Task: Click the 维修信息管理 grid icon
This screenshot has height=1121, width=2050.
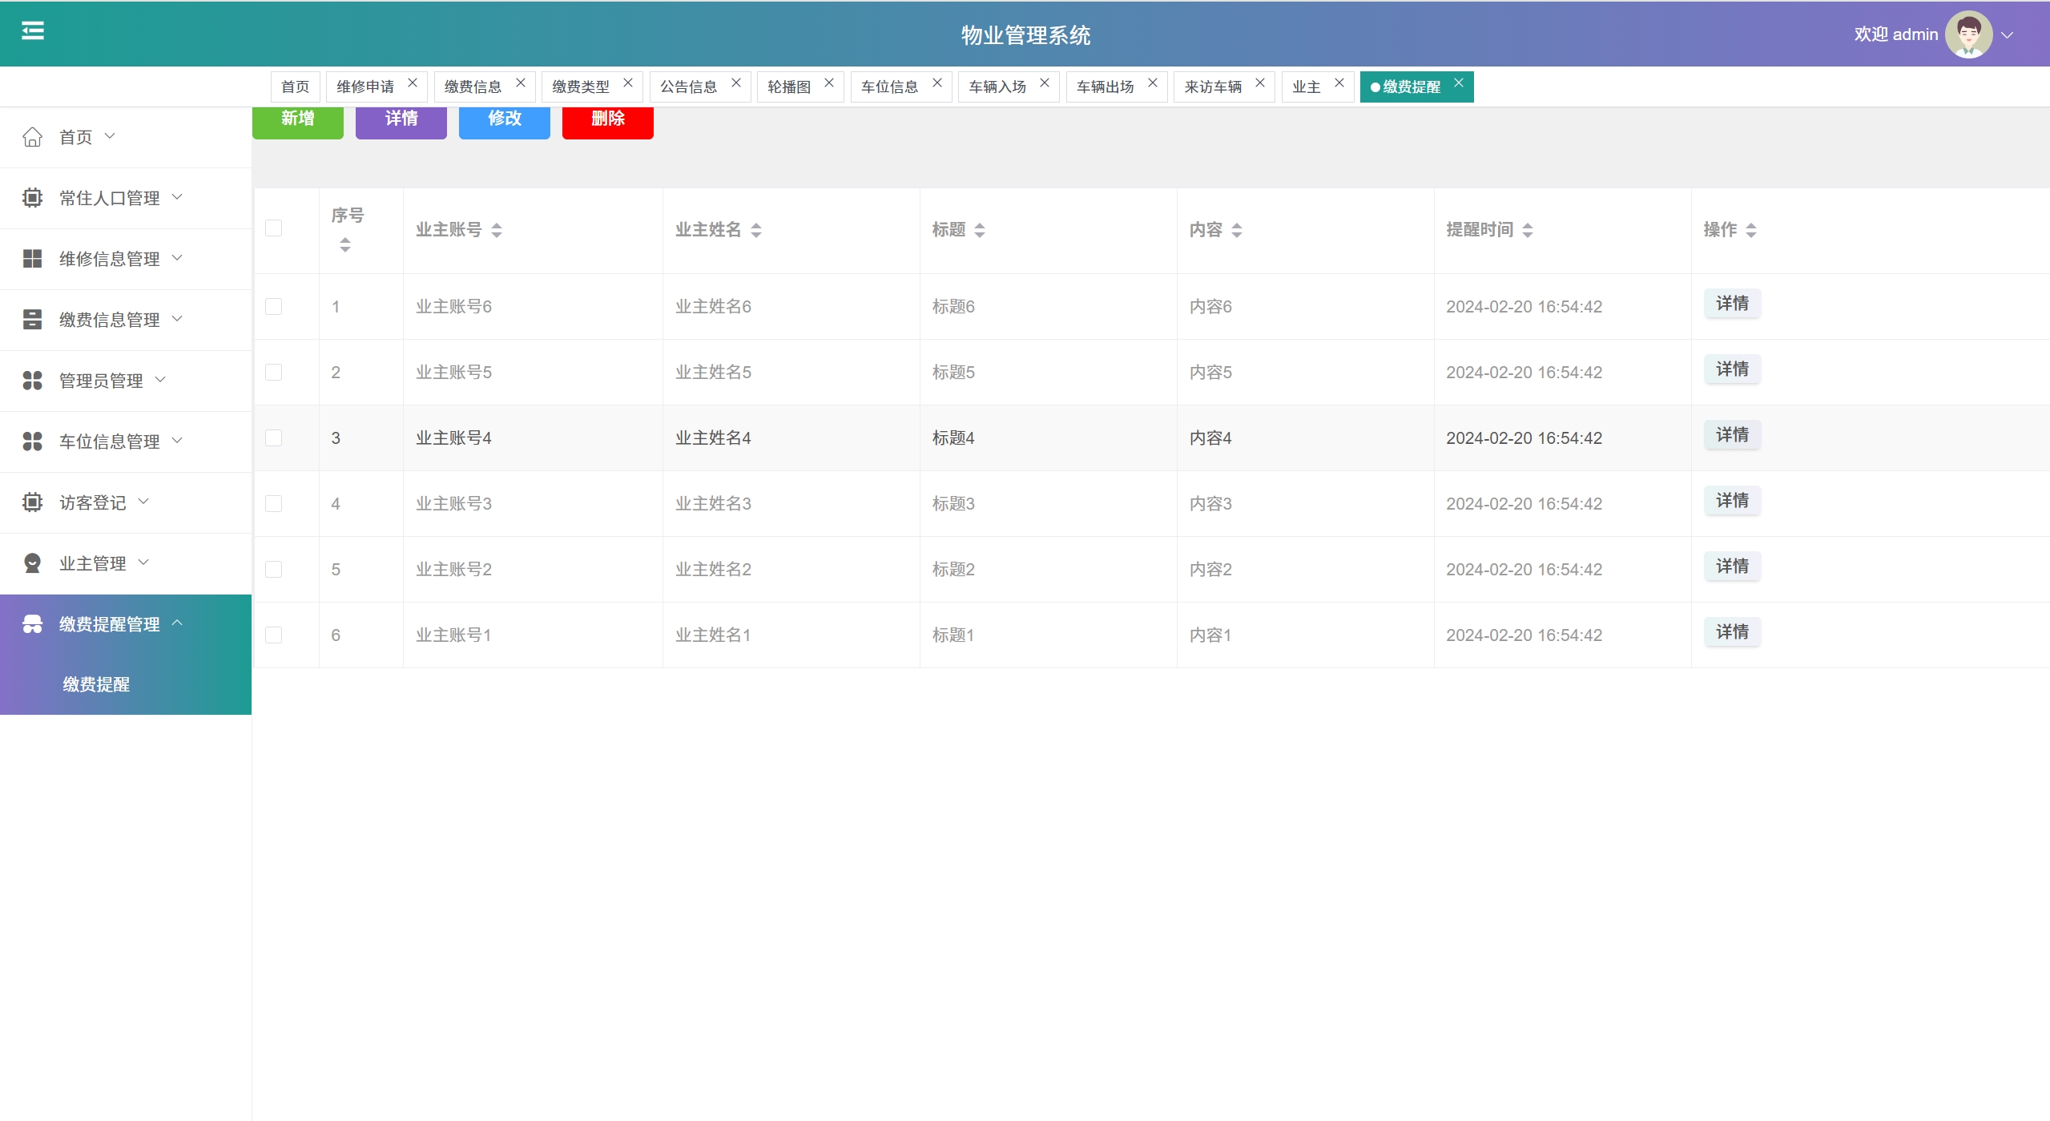Action: [32, 259]
